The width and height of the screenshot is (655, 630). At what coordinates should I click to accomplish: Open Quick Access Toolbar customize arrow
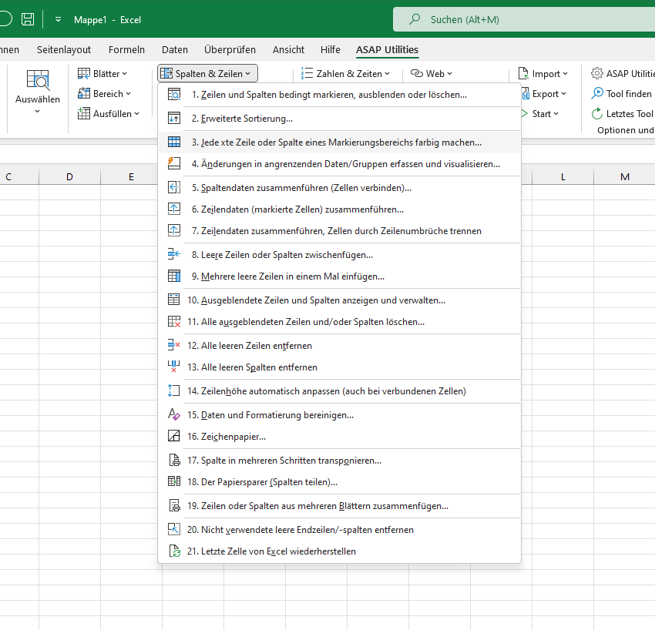[58, 19]
